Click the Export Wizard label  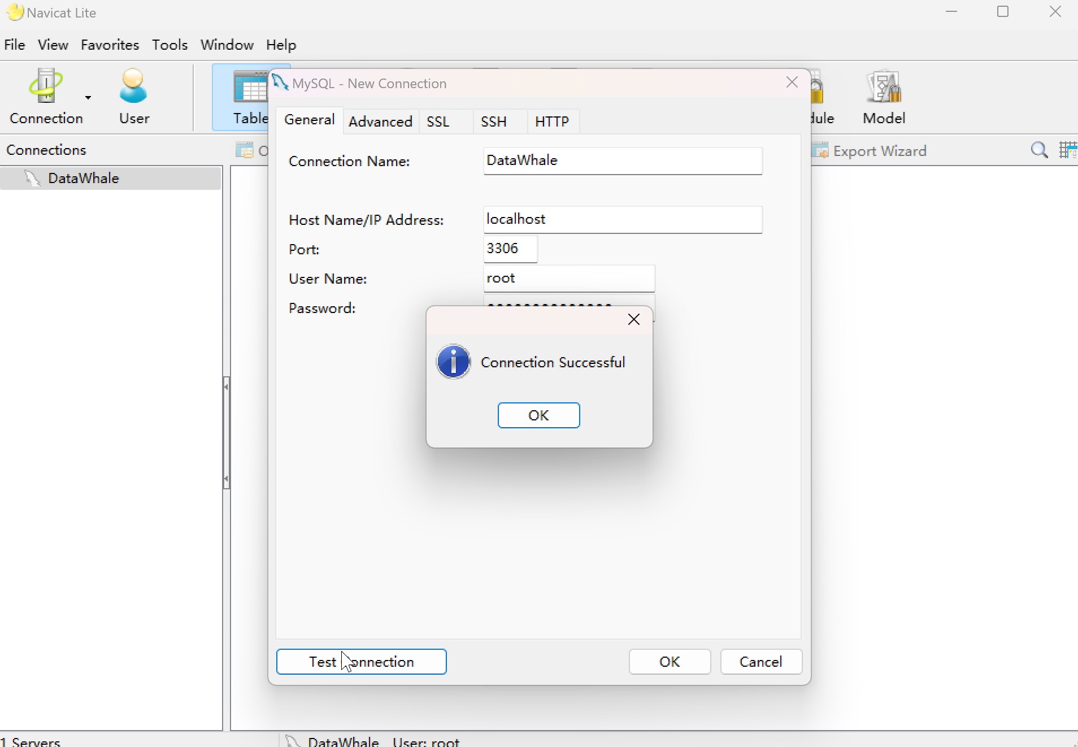coord(880,151)
